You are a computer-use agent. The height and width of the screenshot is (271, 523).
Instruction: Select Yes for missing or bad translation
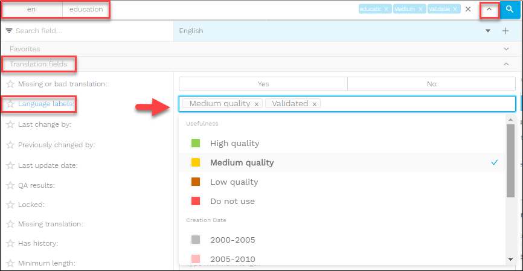(x=263, y=84)
